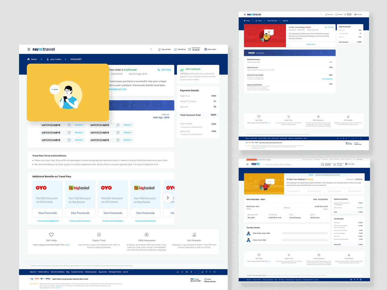The height and width of the screenshot is (290, 387).
Task: Click 24x7 Help phone link on confirmed order
Action: click(x=164, y=70)
